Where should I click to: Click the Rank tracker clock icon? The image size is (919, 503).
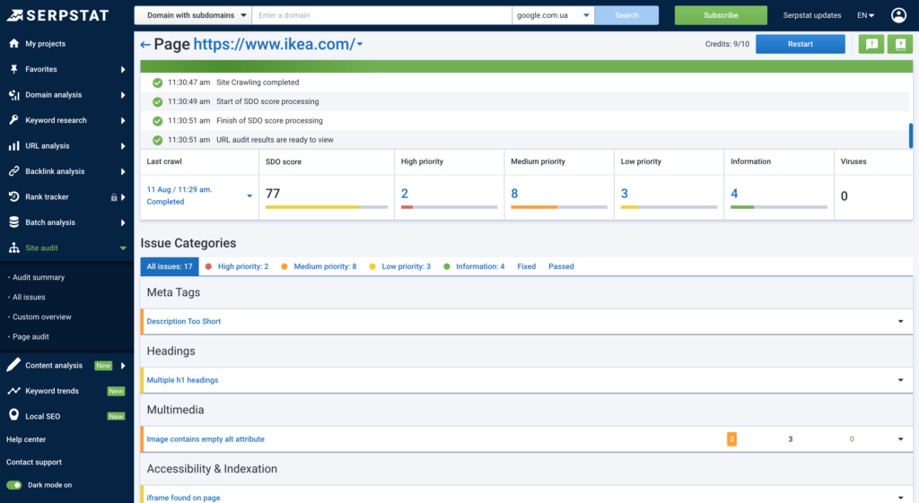click(14, 196)
